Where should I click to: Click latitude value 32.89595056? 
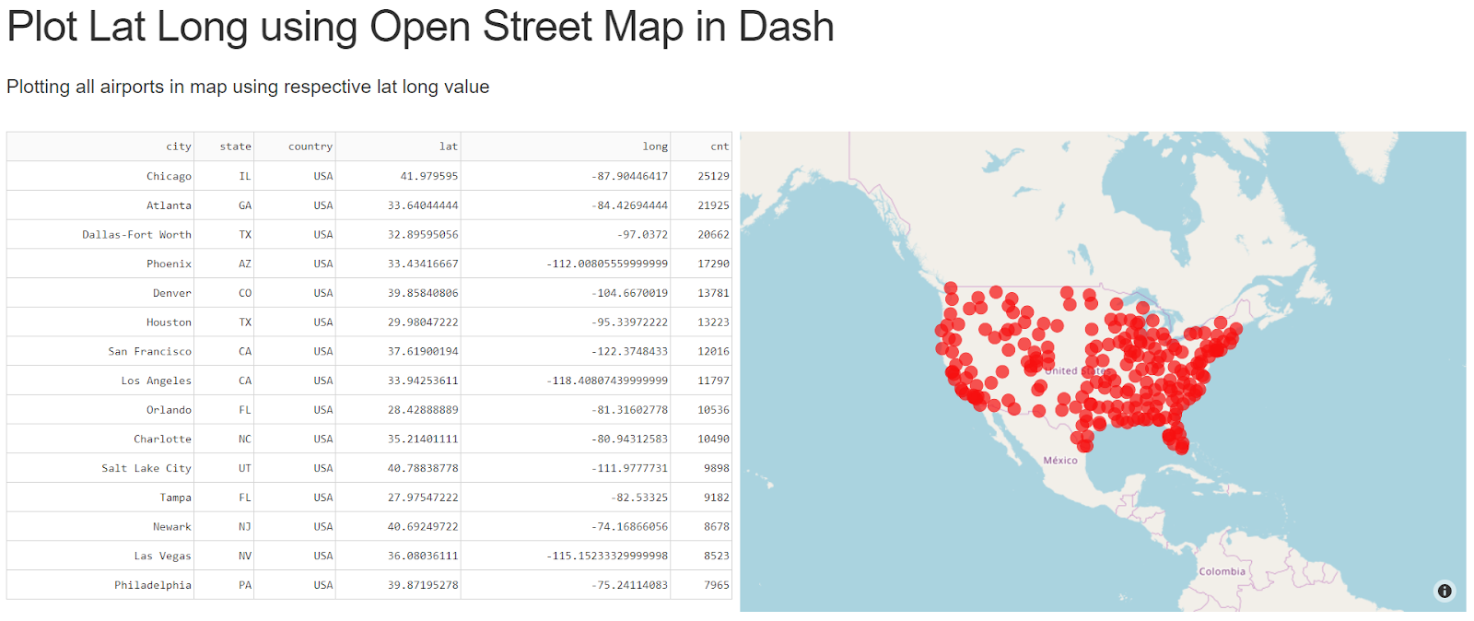[398, 235]
